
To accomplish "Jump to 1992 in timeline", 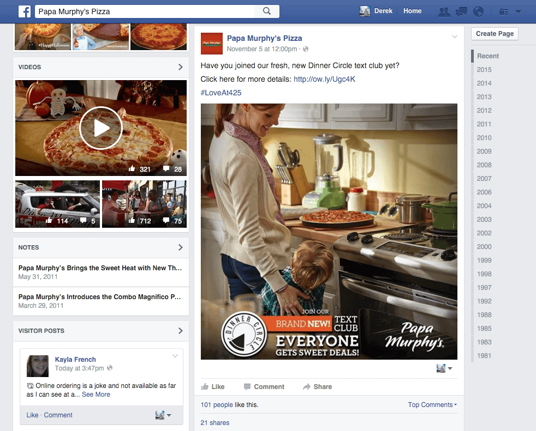I will tap(484, 301).
